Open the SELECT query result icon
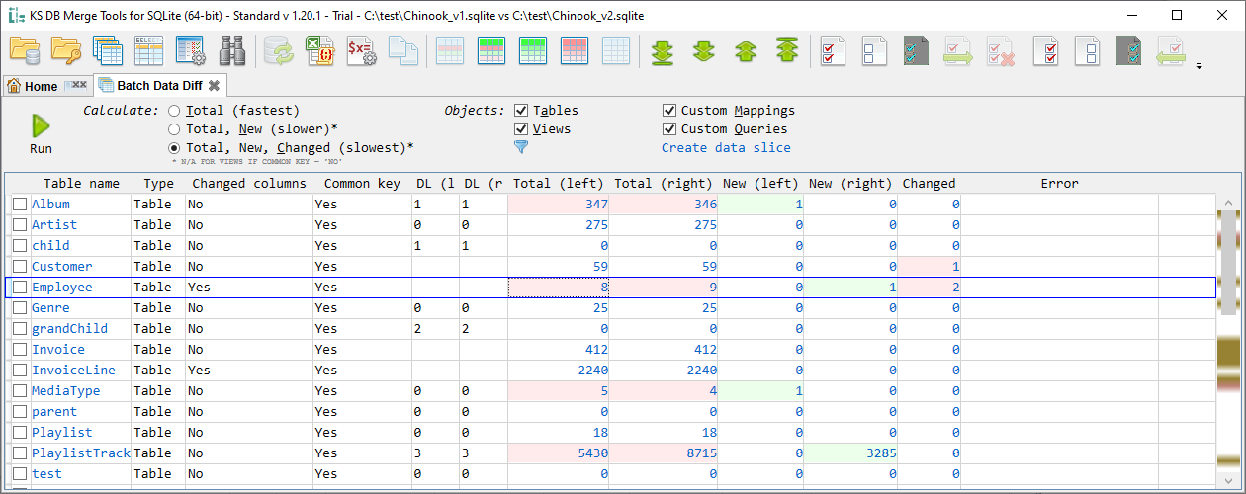The width and height of the screenshot is (1246, 494). coord(148,50)
